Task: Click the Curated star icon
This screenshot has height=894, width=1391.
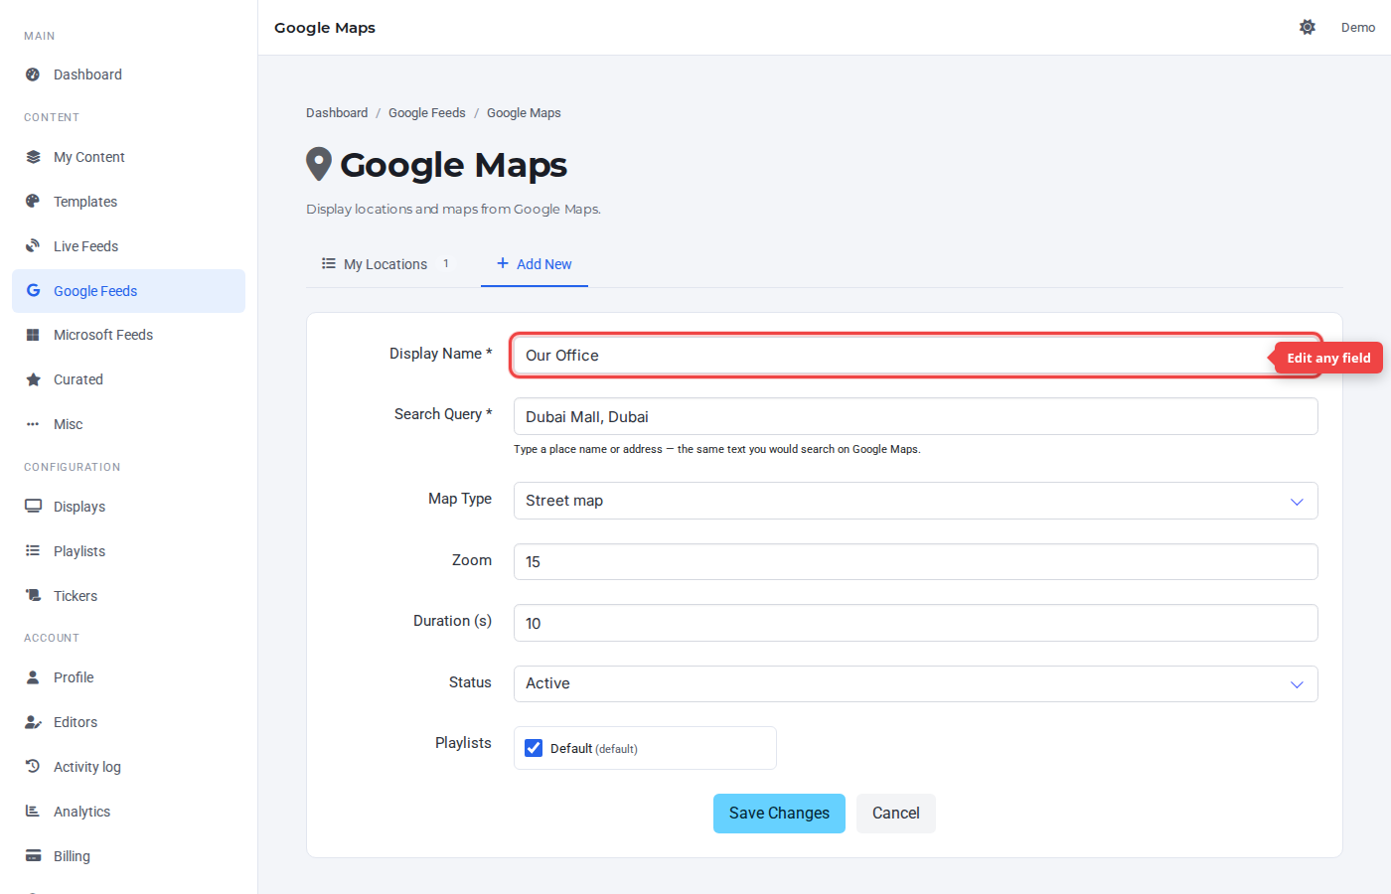Action: pos(33,379)
